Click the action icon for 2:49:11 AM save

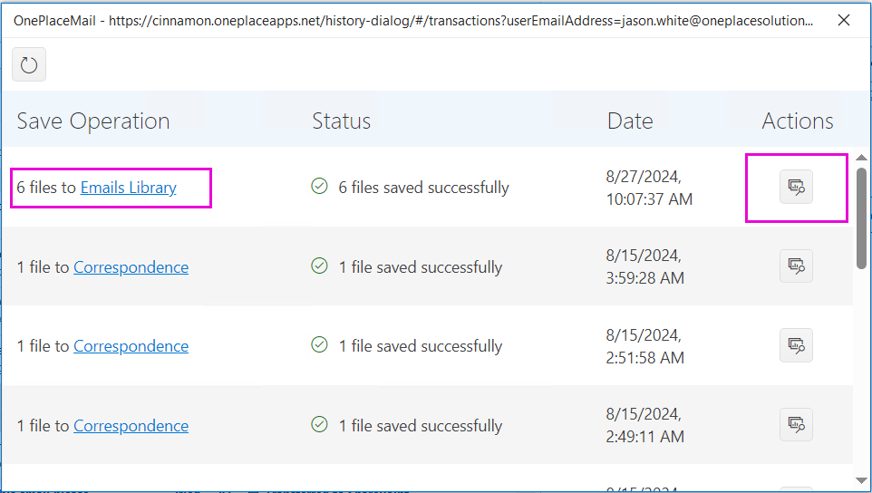tap(796, 425)
